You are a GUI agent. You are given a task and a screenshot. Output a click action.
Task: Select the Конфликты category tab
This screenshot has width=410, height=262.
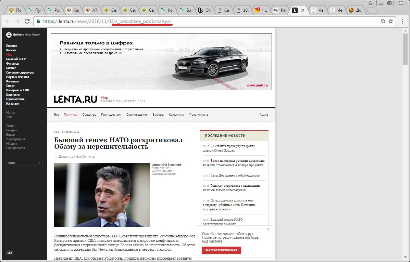click(176, 115)
